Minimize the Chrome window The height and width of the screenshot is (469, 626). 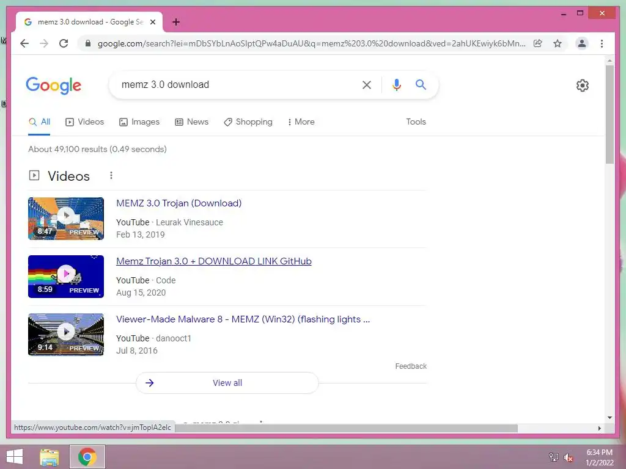click(563, 13)
